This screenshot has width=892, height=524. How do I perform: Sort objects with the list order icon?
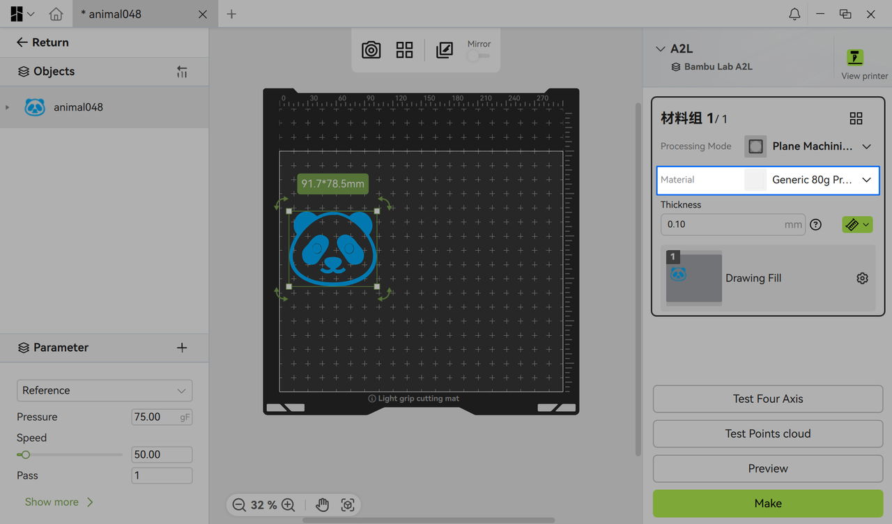(x=182, y=72)
